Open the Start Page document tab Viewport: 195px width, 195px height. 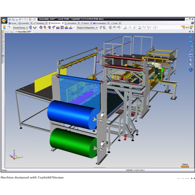[9, 32]
